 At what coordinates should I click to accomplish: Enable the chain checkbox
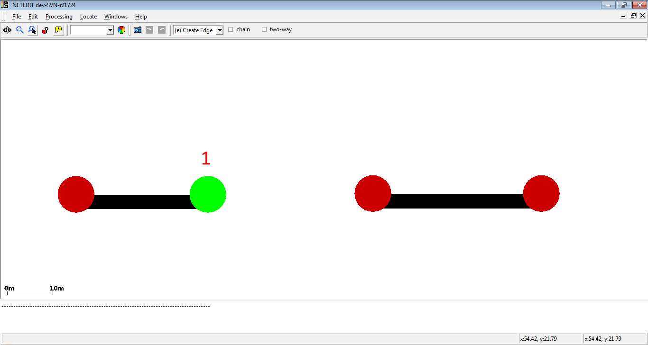(231, 29)
